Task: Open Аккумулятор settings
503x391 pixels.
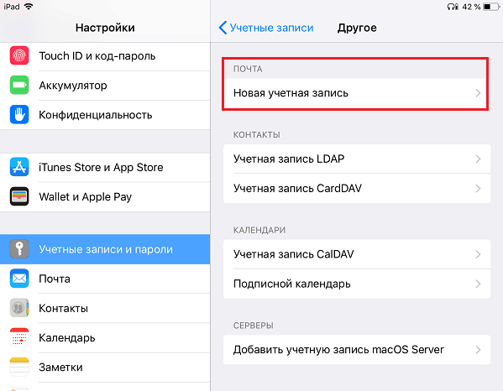Action: click(x=105, y=86)
